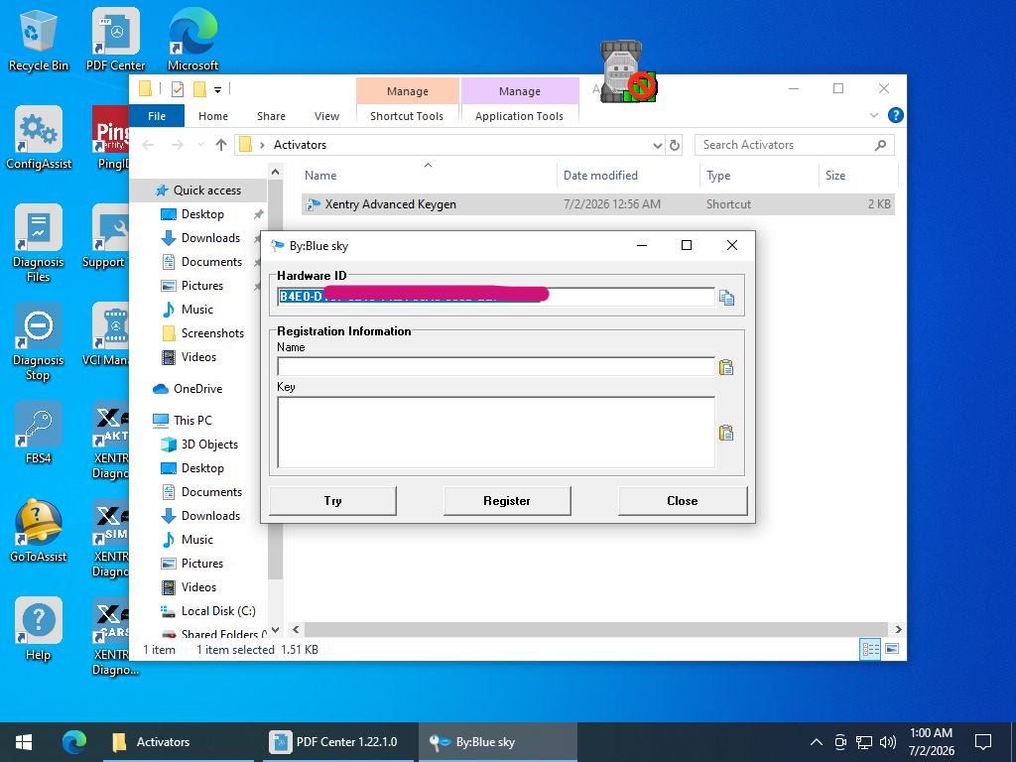1016x762 pixels.
Task: Go up one folder level
Action: coord(221,145)
